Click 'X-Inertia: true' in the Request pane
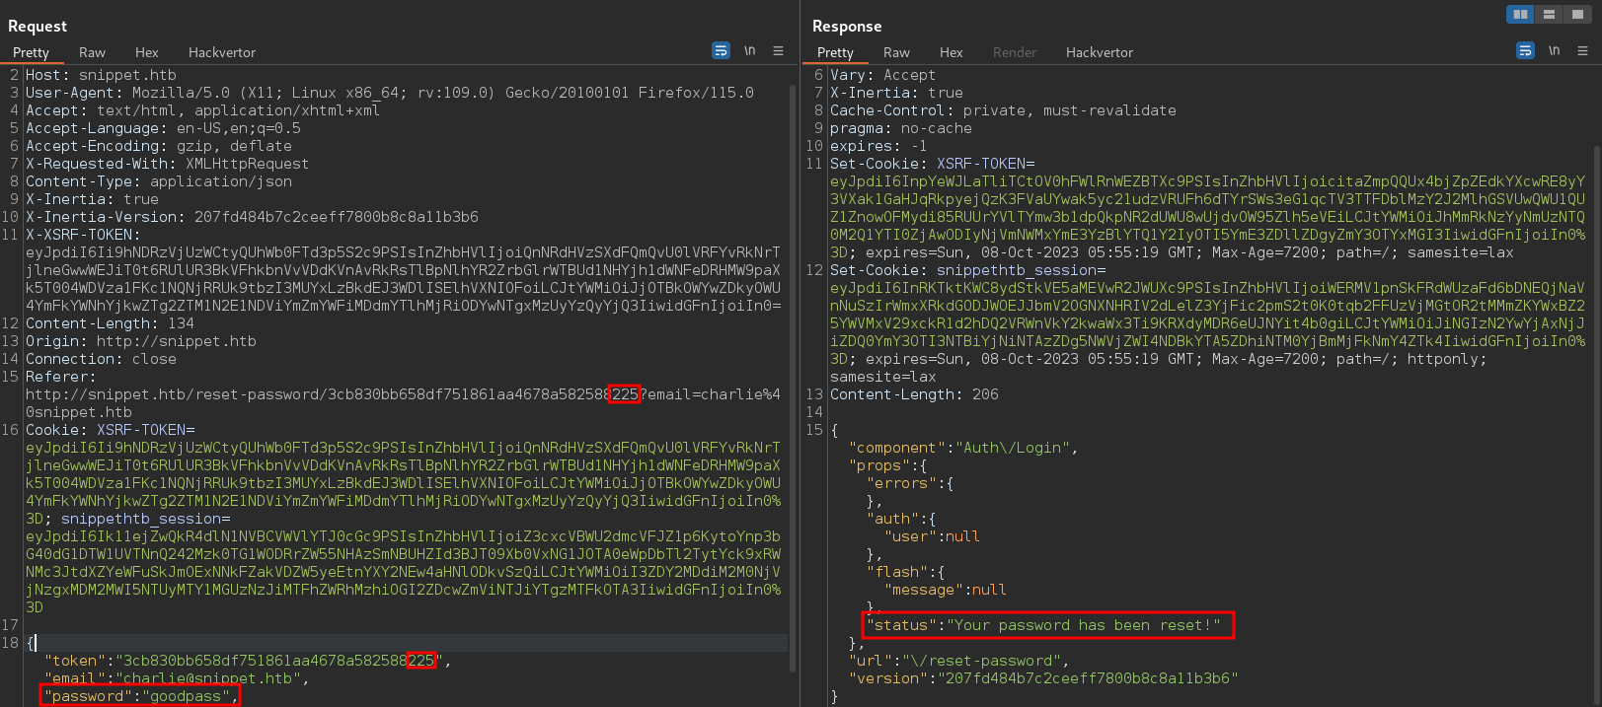 pyautogui.click(x=92, y=199)
